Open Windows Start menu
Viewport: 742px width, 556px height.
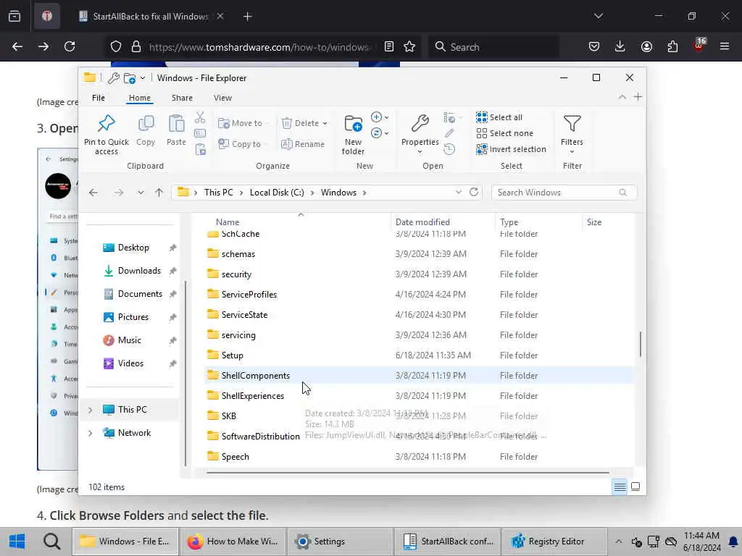(x=17, y=542)
